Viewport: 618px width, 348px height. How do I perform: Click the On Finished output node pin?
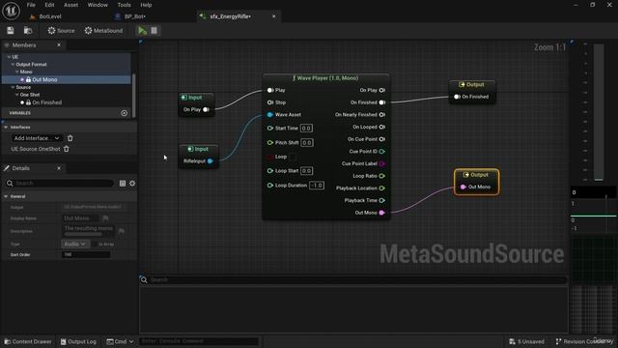click(x=457, y=97)
